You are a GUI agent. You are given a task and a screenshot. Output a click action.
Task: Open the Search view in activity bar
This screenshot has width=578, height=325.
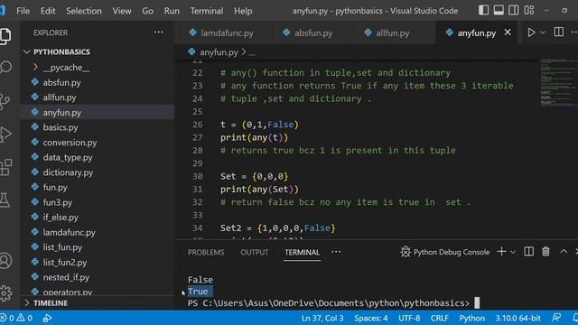[x=5, y=68]
